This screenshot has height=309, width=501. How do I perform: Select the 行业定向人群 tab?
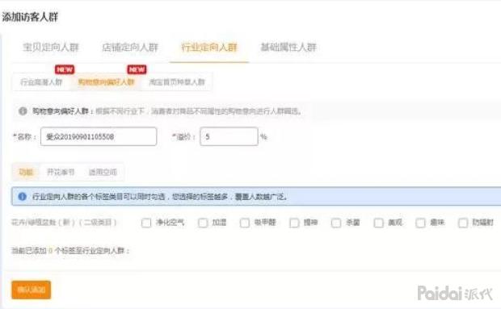[x=209, y=47]
